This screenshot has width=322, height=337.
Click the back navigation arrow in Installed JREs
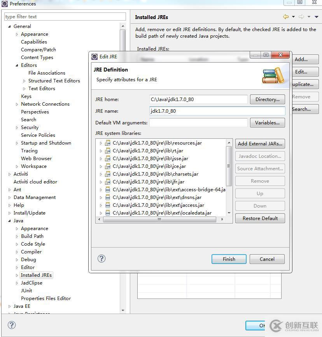coord(286,17)
